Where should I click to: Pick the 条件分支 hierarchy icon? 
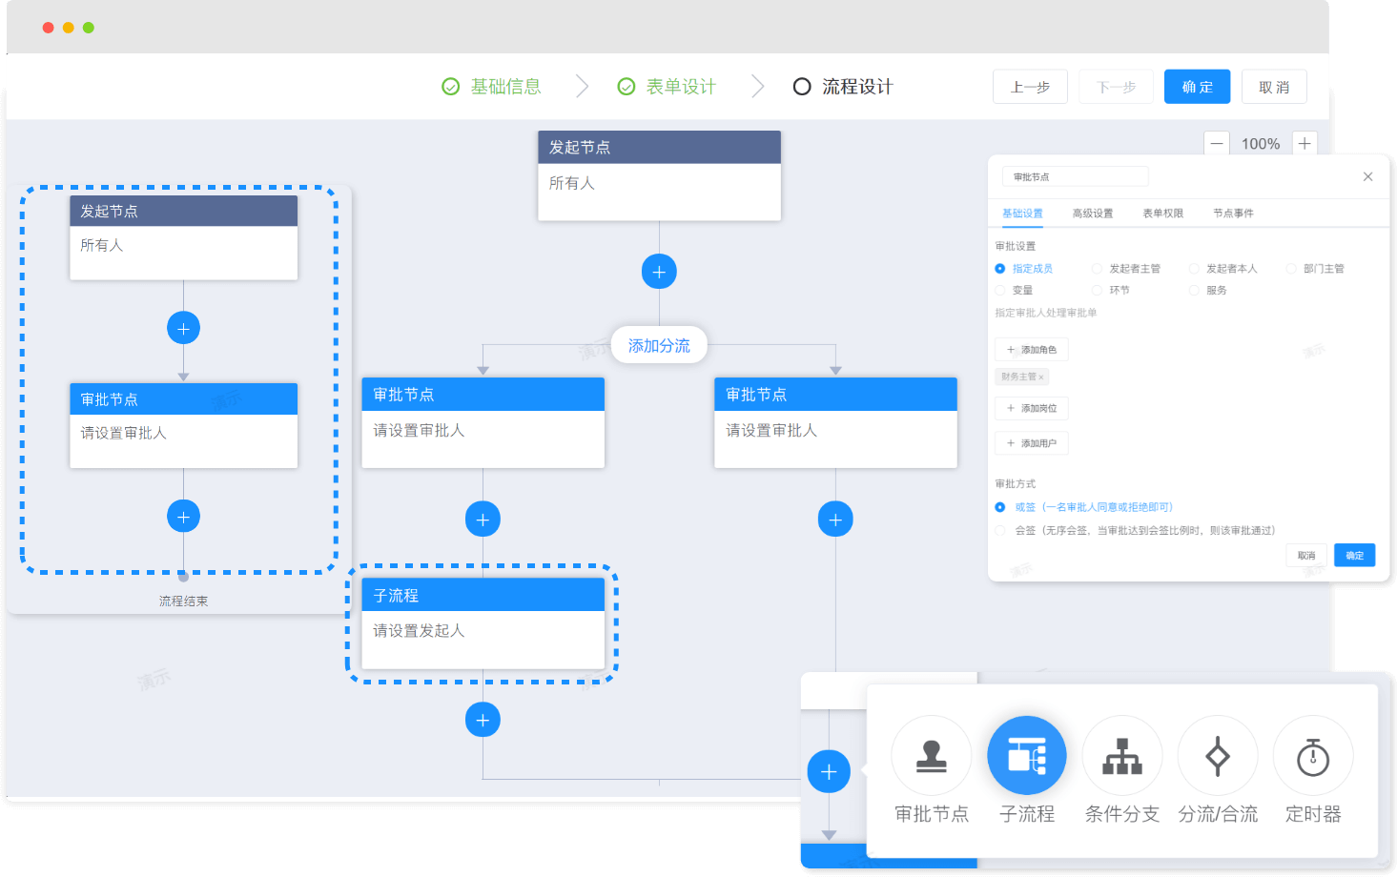click(x=1121, y=756)
